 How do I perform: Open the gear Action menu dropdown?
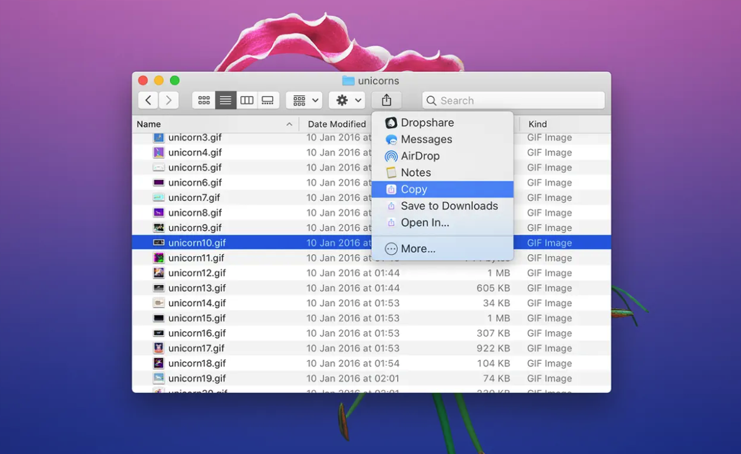coord(349,100)
